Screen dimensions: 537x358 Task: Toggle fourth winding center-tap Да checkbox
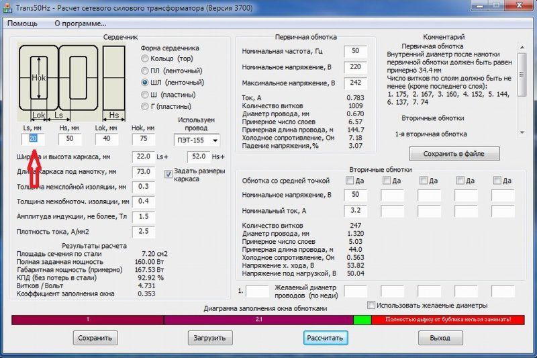coord(460,180)
